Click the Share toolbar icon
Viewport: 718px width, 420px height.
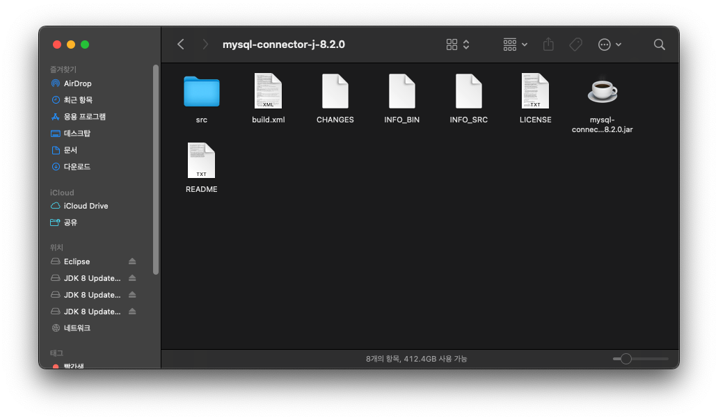click(548, 45)
